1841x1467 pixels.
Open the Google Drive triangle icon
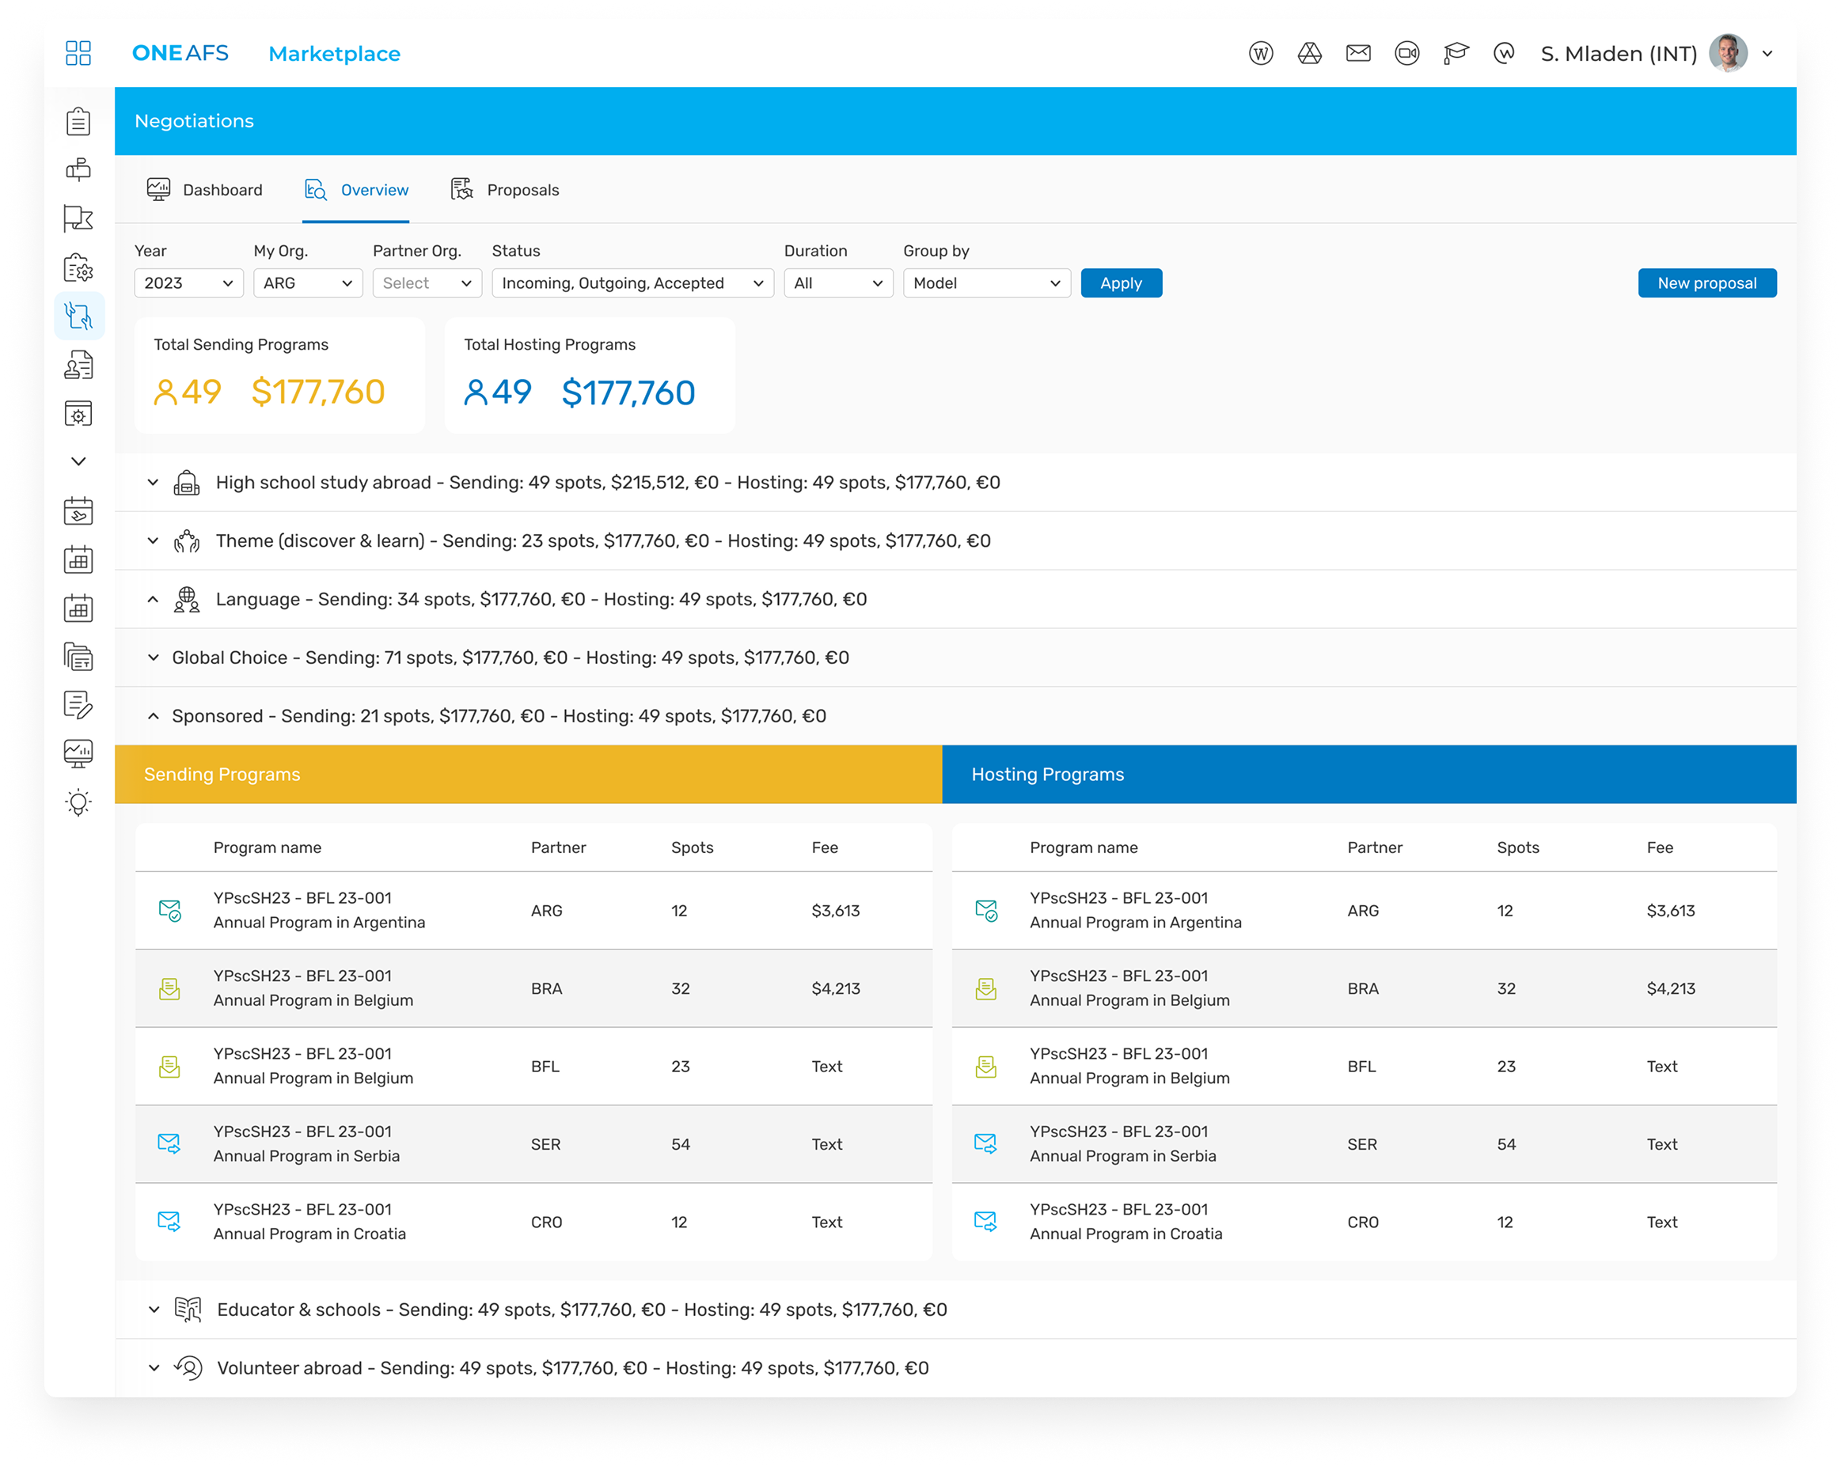click(x=1309, y=54)
